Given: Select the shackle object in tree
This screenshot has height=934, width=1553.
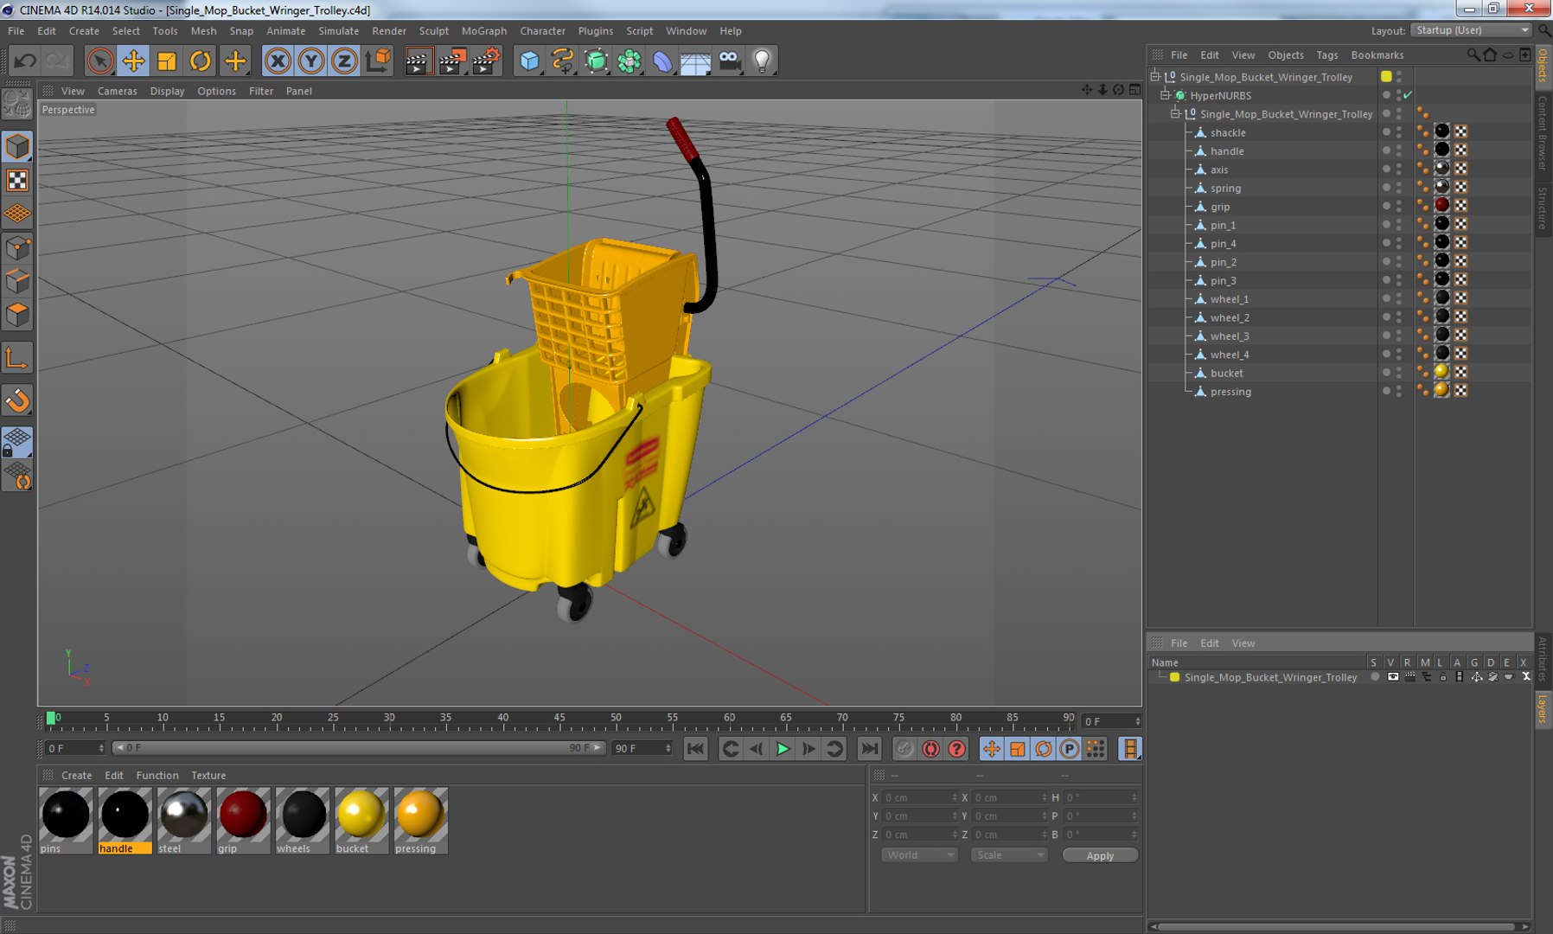Looking at the screenshot, I should click(1228, 132).
